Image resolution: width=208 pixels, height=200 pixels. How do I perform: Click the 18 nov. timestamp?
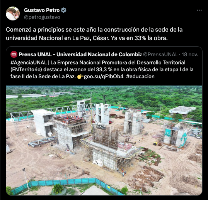coord(190,54)
